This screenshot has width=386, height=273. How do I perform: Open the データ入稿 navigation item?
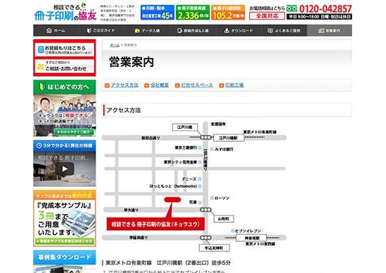pyautogui.click(x=147, y=30)
